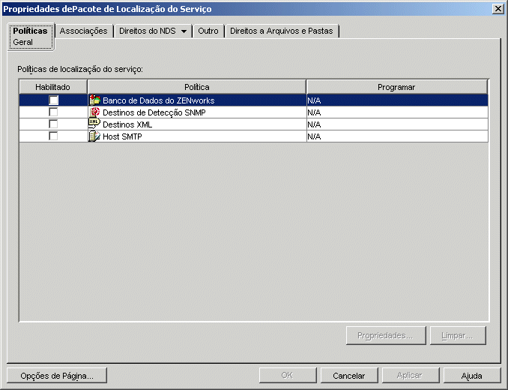508x390 pixels.
Task: Open help with the Ajuda button
Action: tap(471, 376)
